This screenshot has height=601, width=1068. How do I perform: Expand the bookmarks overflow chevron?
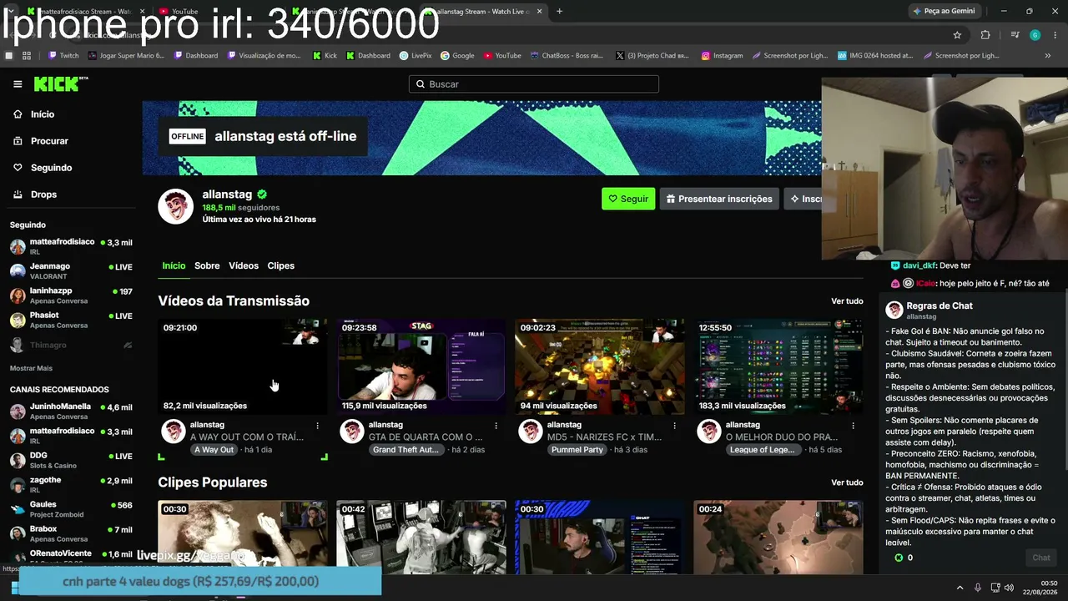pos(1048,56)
